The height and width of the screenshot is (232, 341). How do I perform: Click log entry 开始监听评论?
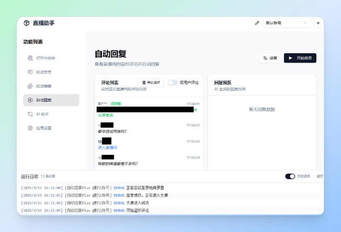pos(138,210)
